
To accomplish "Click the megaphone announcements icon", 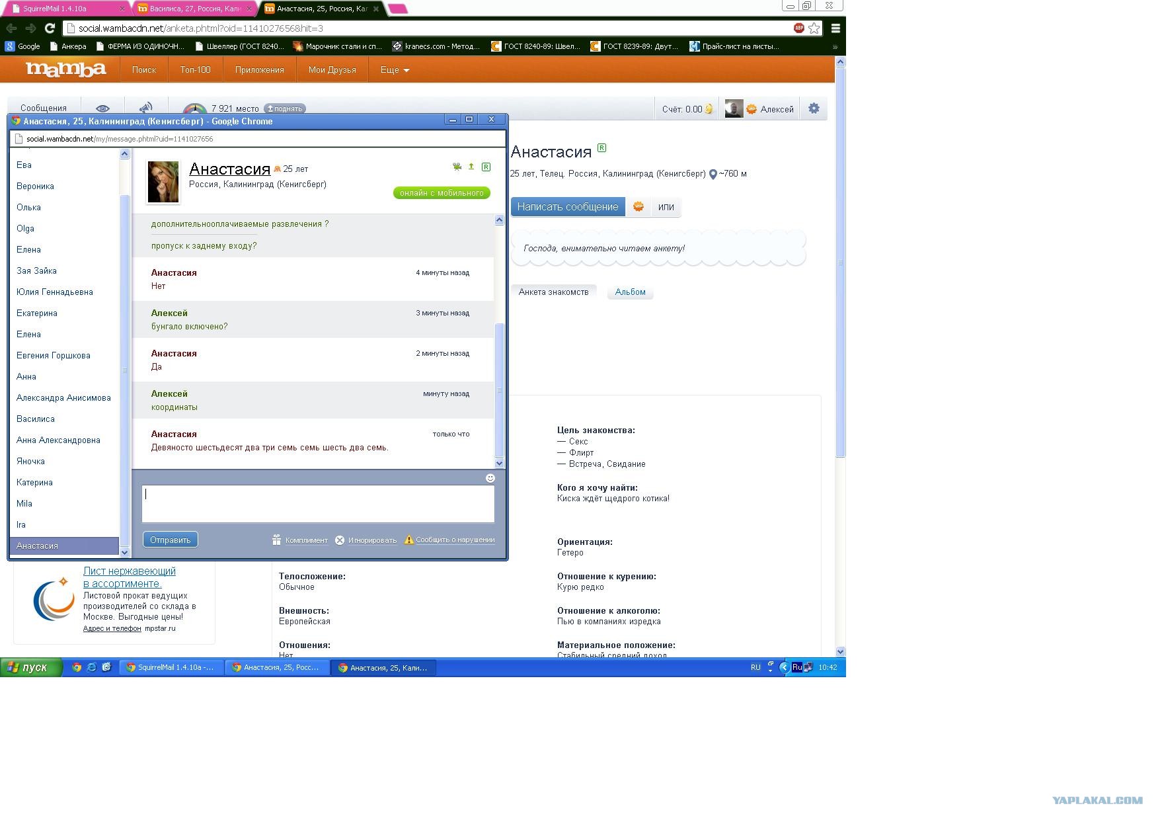I will pos(146,108).
